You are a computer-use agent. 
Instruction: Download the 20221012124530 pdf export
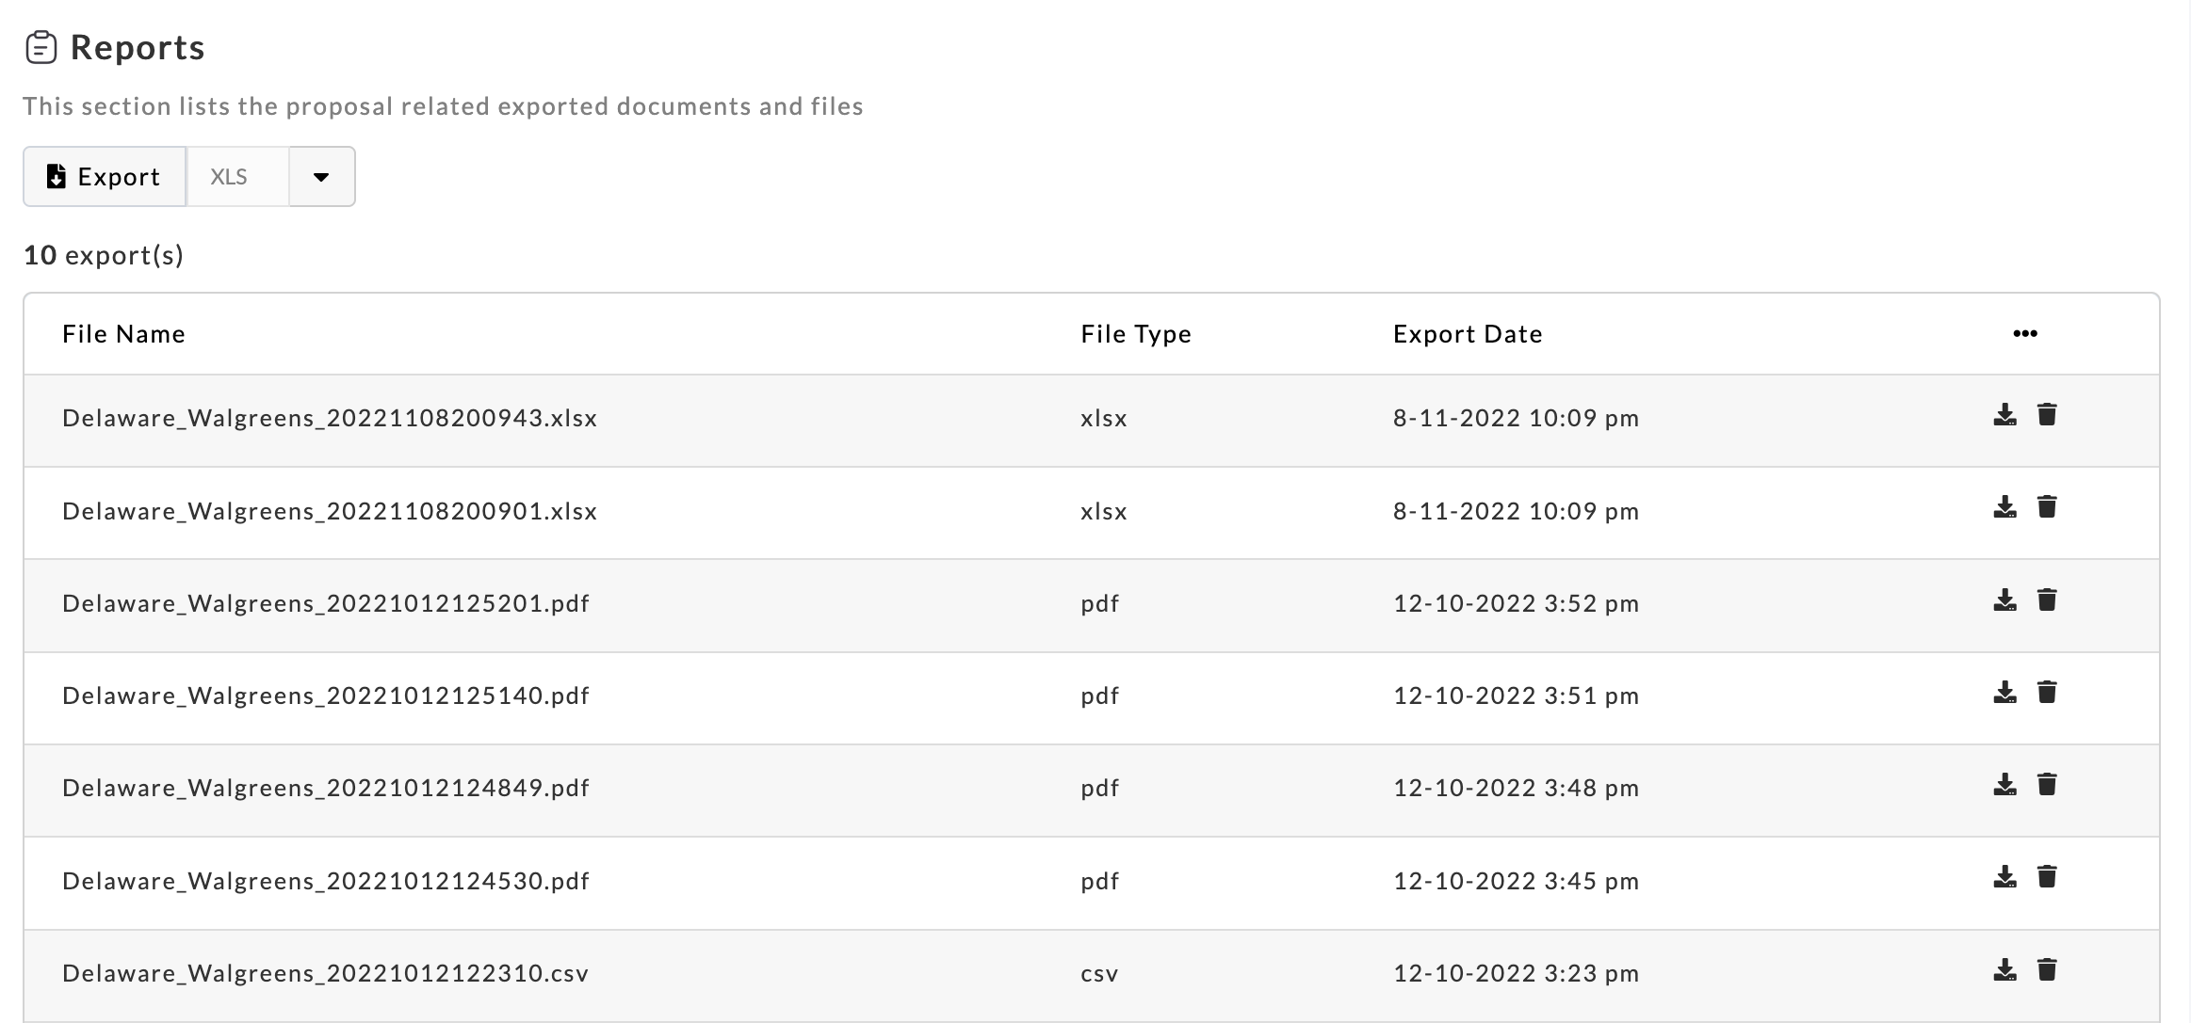click(x=2004, y=877)
